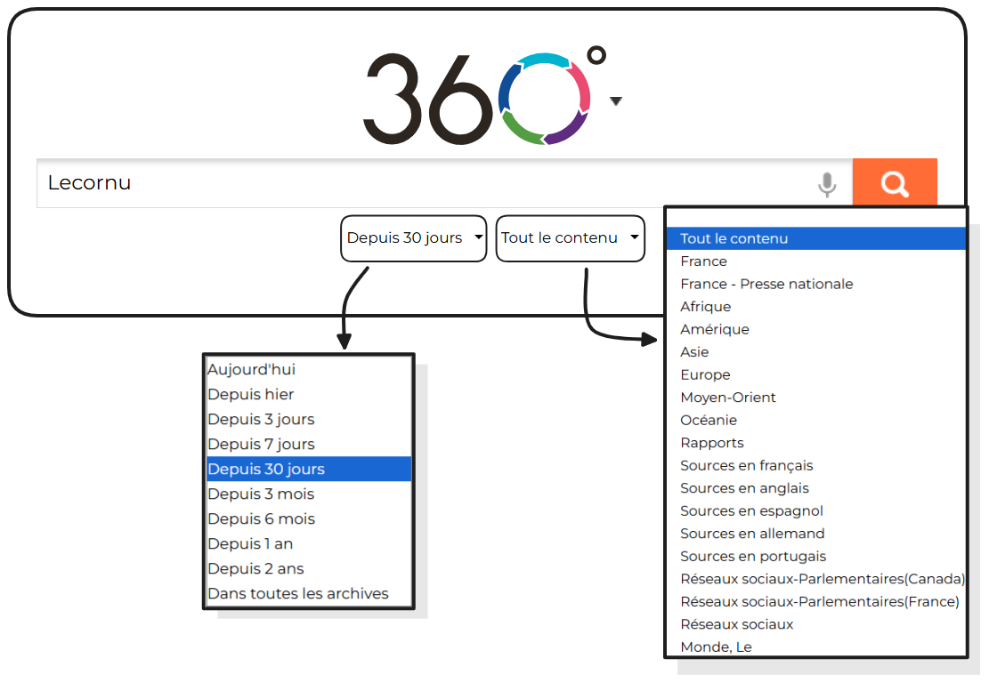Select 'Afrique' source option
Screen dimensions: 989x683
pyautogui.click(x=816, y=307)
